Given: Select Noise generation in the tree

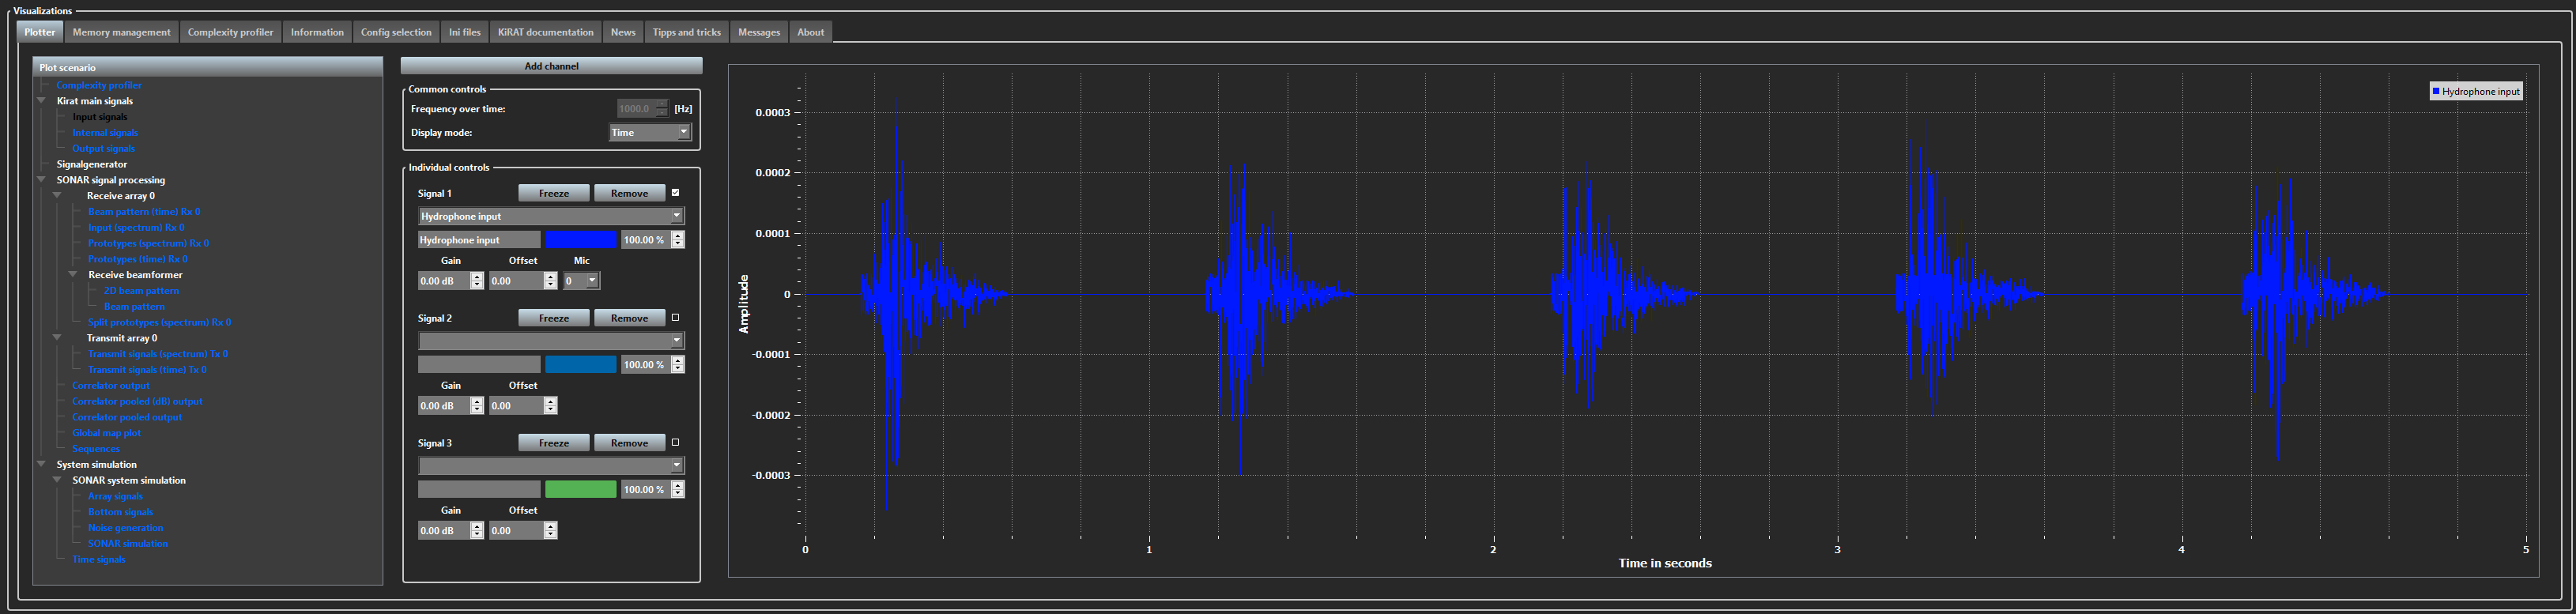Looking at the screenshot, I should coord(125,528).
